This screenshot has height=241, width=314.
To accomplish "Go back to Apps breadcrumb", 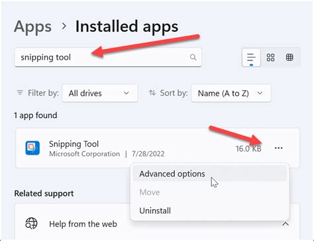I will (32, 27).
